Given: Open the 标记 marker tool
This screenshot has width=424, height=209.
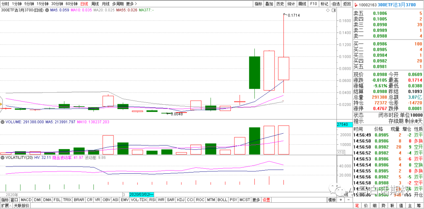Looking at the screenshot, I should pos(324,4).
